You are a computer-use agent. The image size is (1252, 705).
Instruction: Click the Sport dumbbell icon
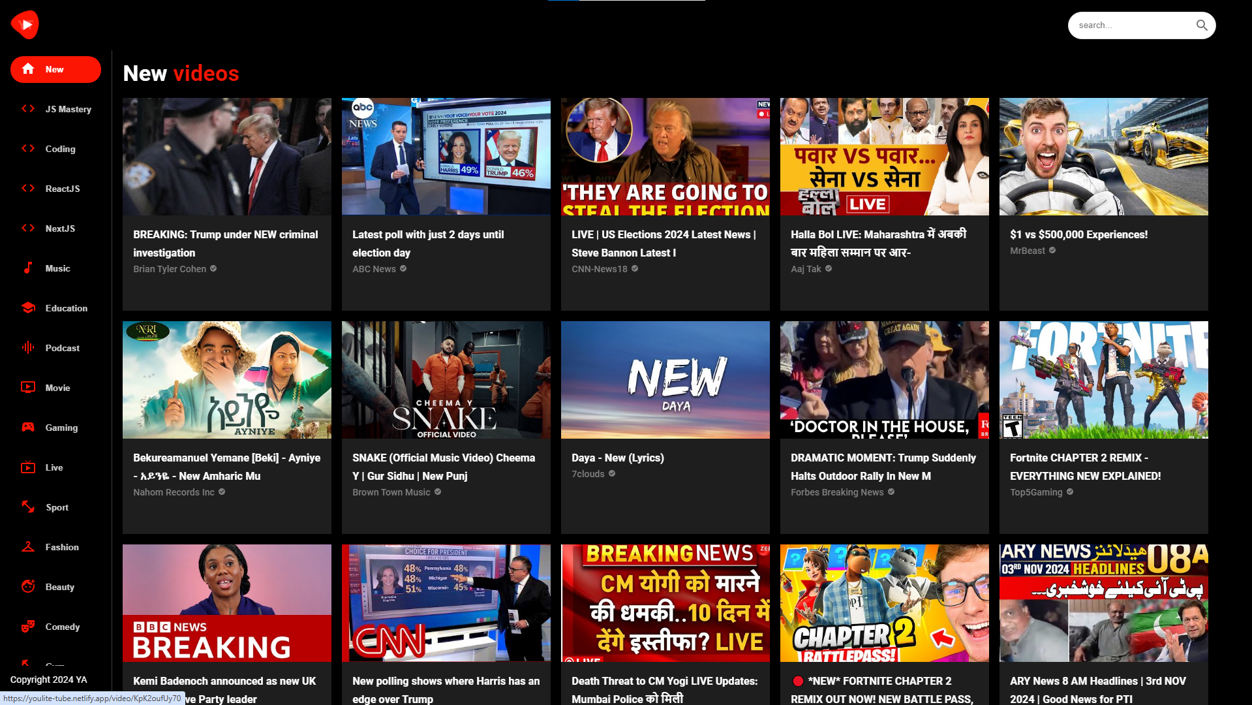pyautogui.click(x=28, y=507)
